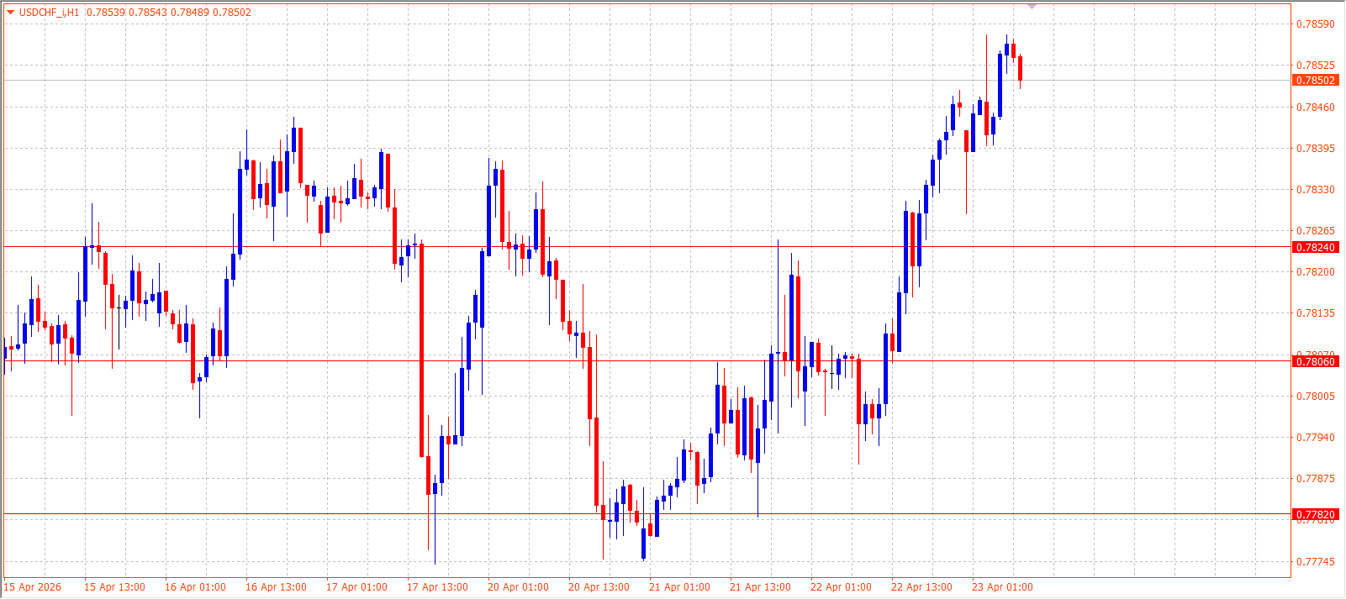The height and width of the screenshot is (599, 1346).
Task: Click the 17 Apr 01:00 time label
Action: [x=356, y=587]
